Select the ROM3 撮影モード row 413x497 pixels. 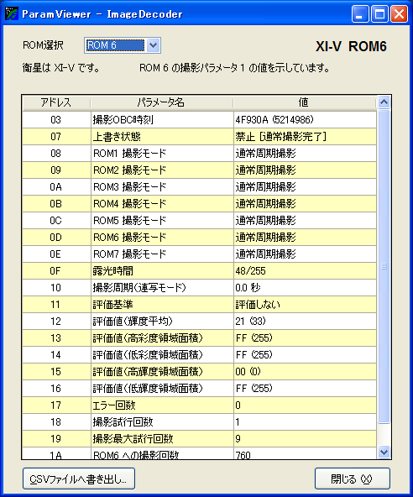[200, 187]
